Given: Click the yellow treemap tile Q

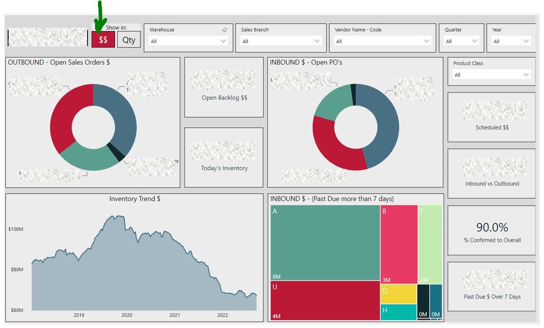Looking at the screenshot, I should pos(398,294).
